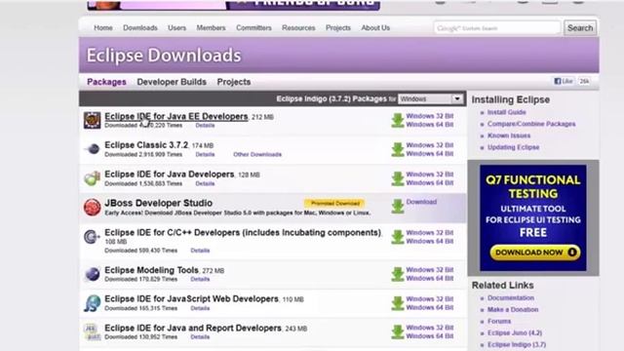The width and height of the screenshot is (624, 351).
Task: Download Windows 32 Bit for Java EE Developers
Action: (430, 116)
